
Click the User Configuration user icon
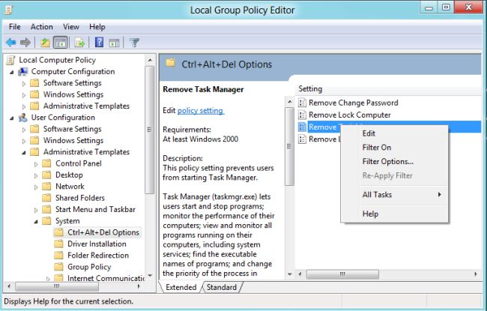click(x=23, y=118)
